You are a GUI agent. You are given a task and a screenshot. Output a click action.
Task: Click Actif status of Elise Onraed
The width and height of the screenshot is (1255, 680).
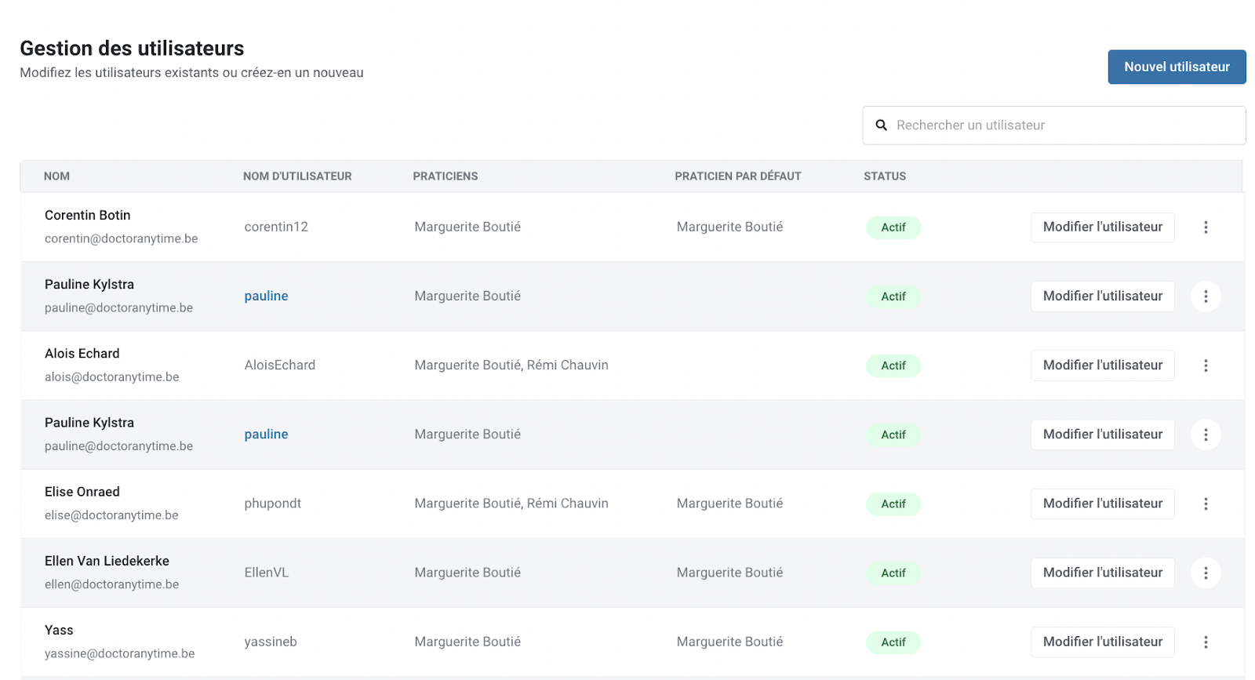[893, 504]
